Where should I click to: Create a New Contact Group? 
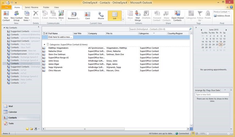[x=16, y=16]
